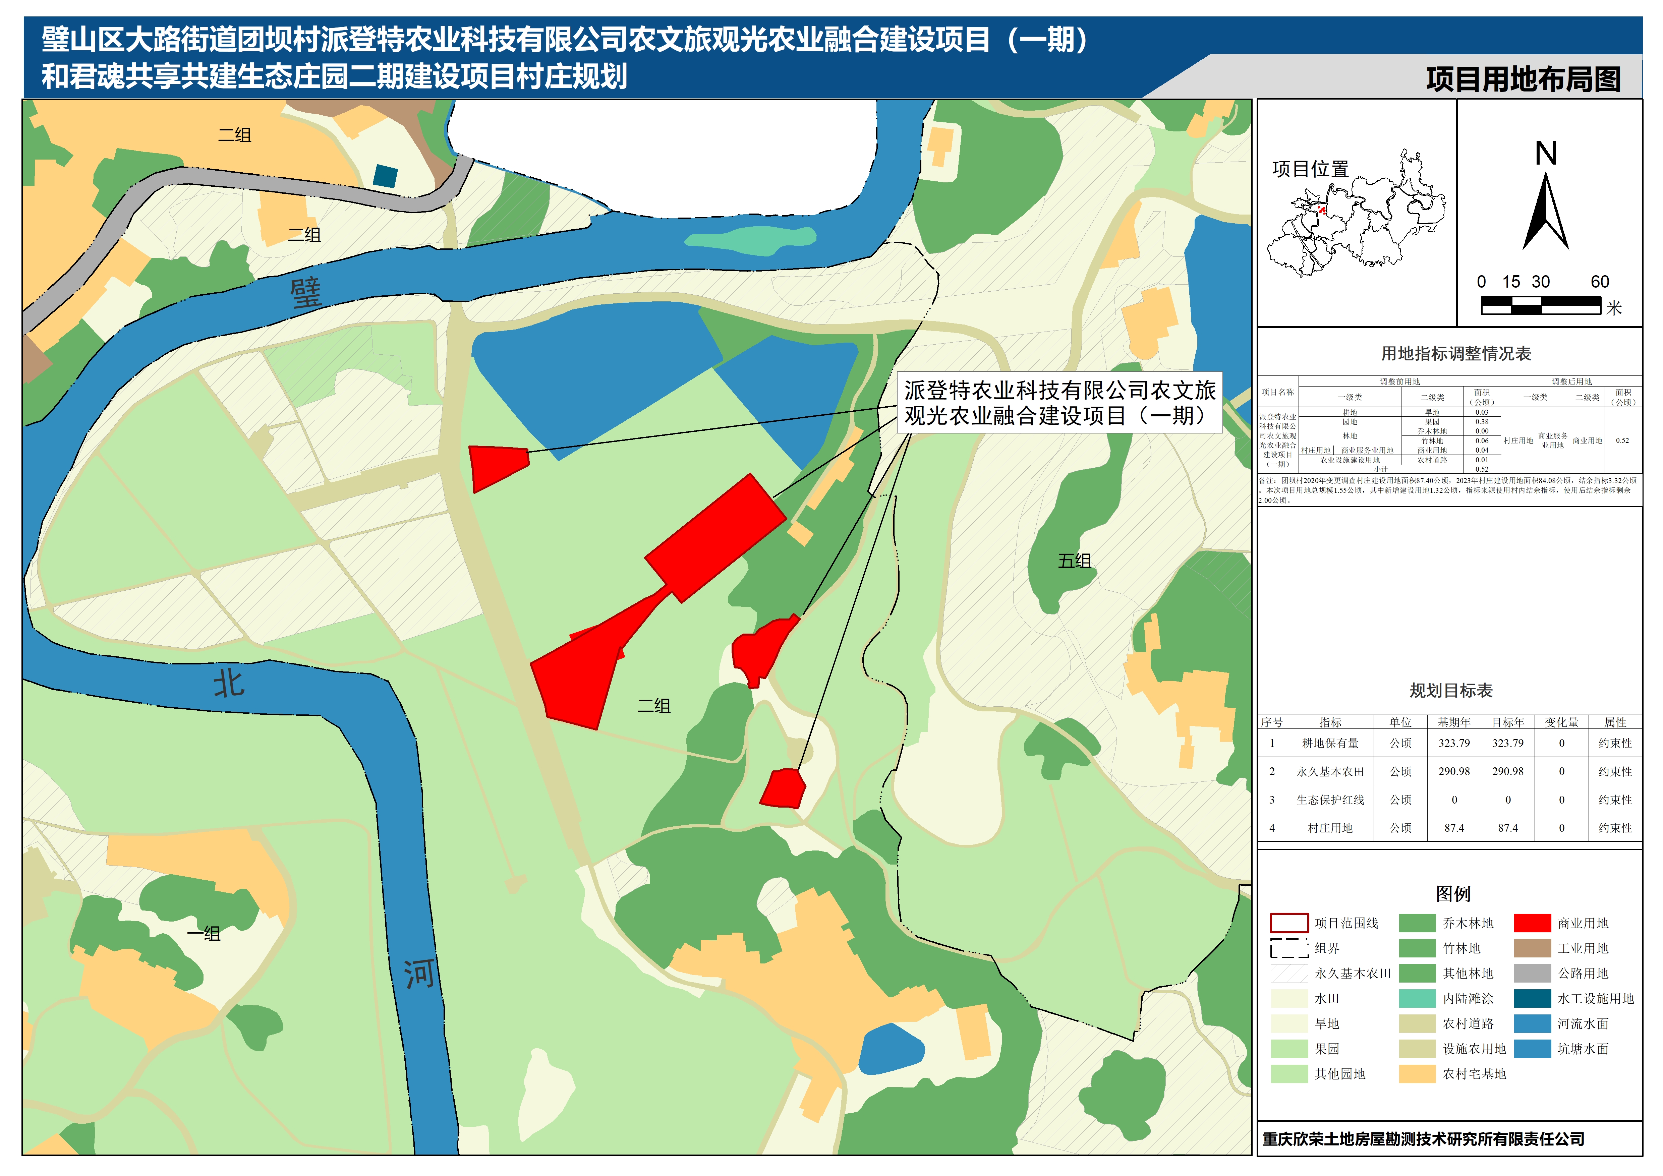Screen dimensions: 1663x1176
Task: Click the 规划目标表 table title
Action: coord(1451,691)
